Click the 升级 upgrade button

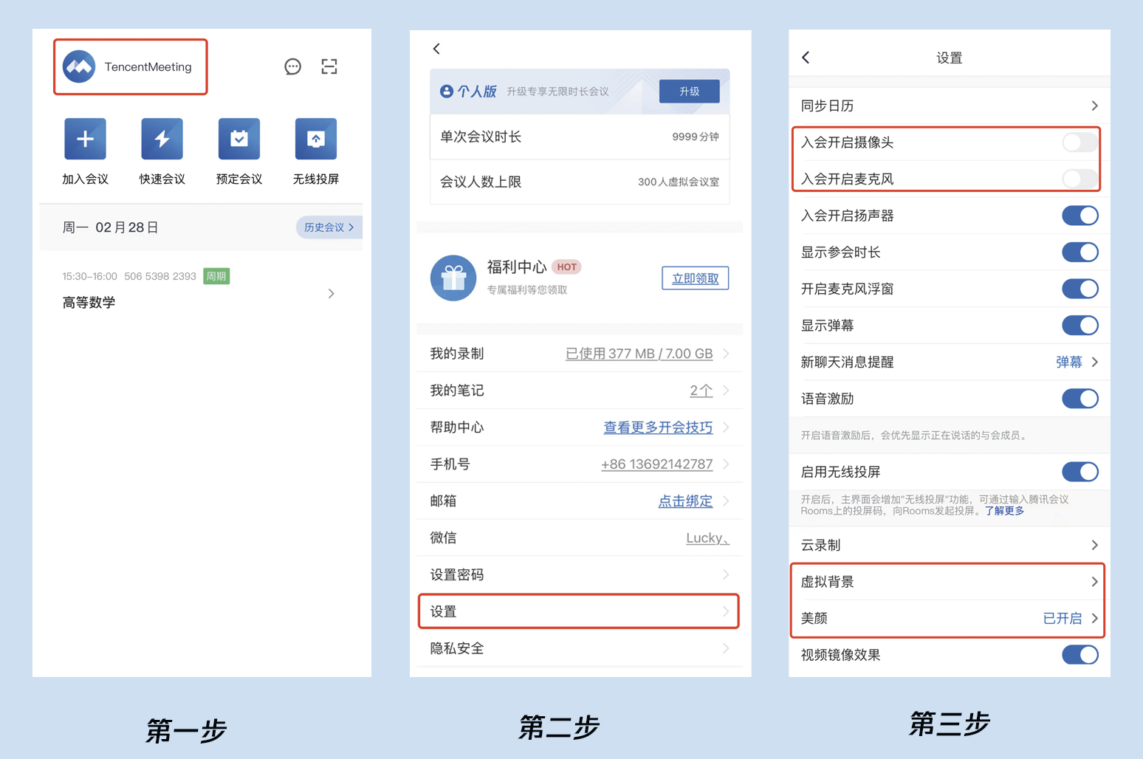click(x=689, y=92)
